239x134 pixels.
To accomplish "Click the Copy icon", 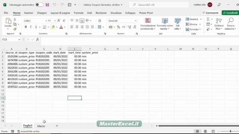I will (x=15, y=24).
